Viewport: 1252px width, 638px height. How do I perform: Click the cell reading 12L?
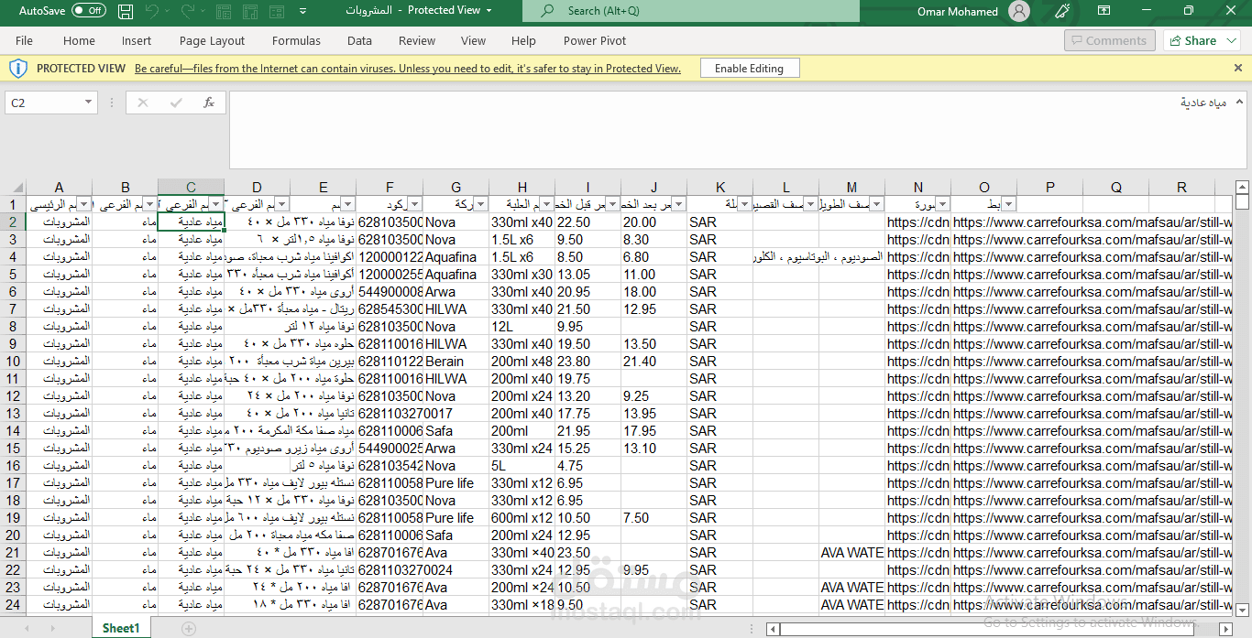[x=522, y=327]
